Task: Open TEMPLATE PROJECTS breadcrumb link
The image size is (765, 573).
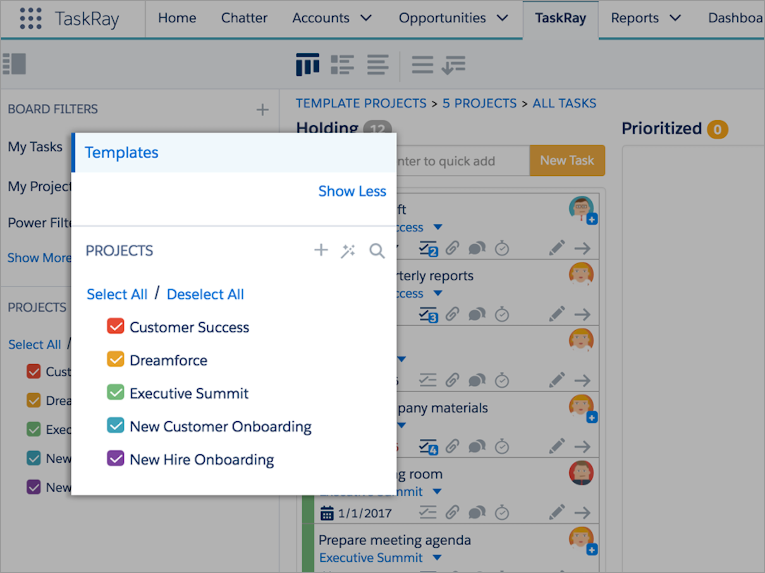Action: tap(361, 103)
